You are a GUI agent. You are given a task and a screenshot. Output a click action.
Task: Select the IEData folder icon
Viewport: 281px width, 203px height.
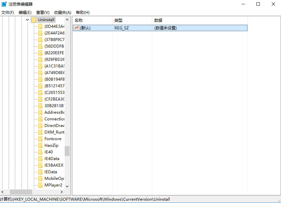[40, 172]
